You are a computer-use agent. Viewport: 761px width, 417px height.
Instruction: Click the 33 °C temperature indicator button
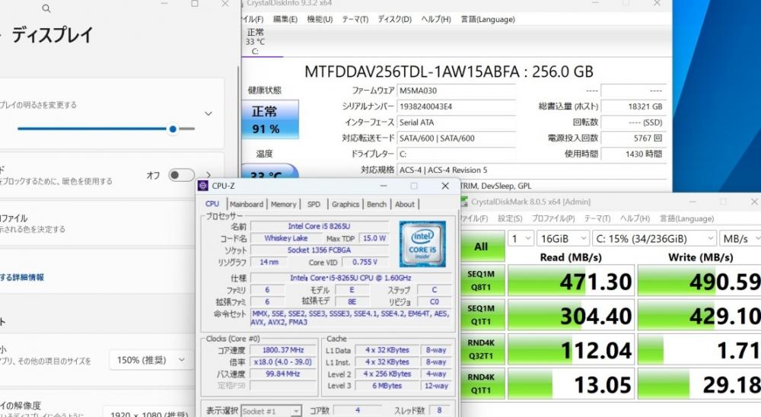tap(270, 171)
